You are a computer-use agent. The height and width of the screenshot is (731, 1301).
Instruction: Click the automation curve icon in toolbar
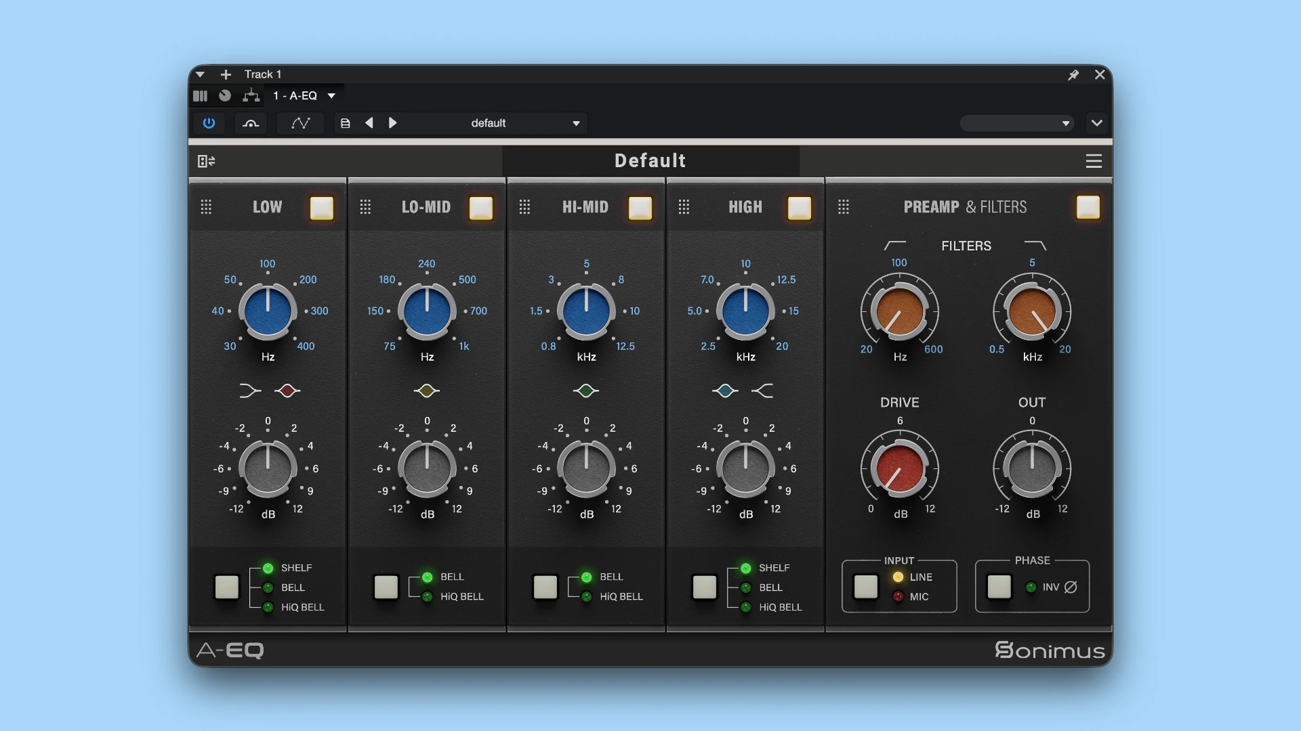point(301,123)
